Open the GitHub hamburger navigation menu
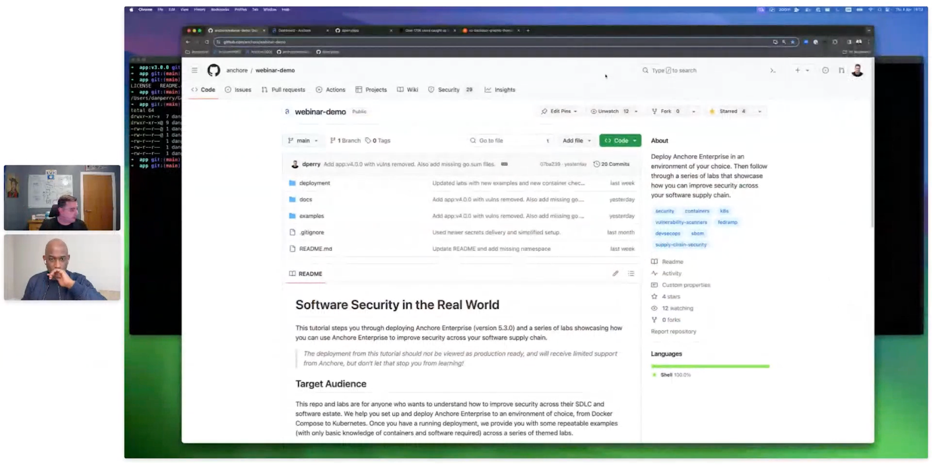This screenshot has height=465, width=932. pyautogui.click(x=195, y=70)
